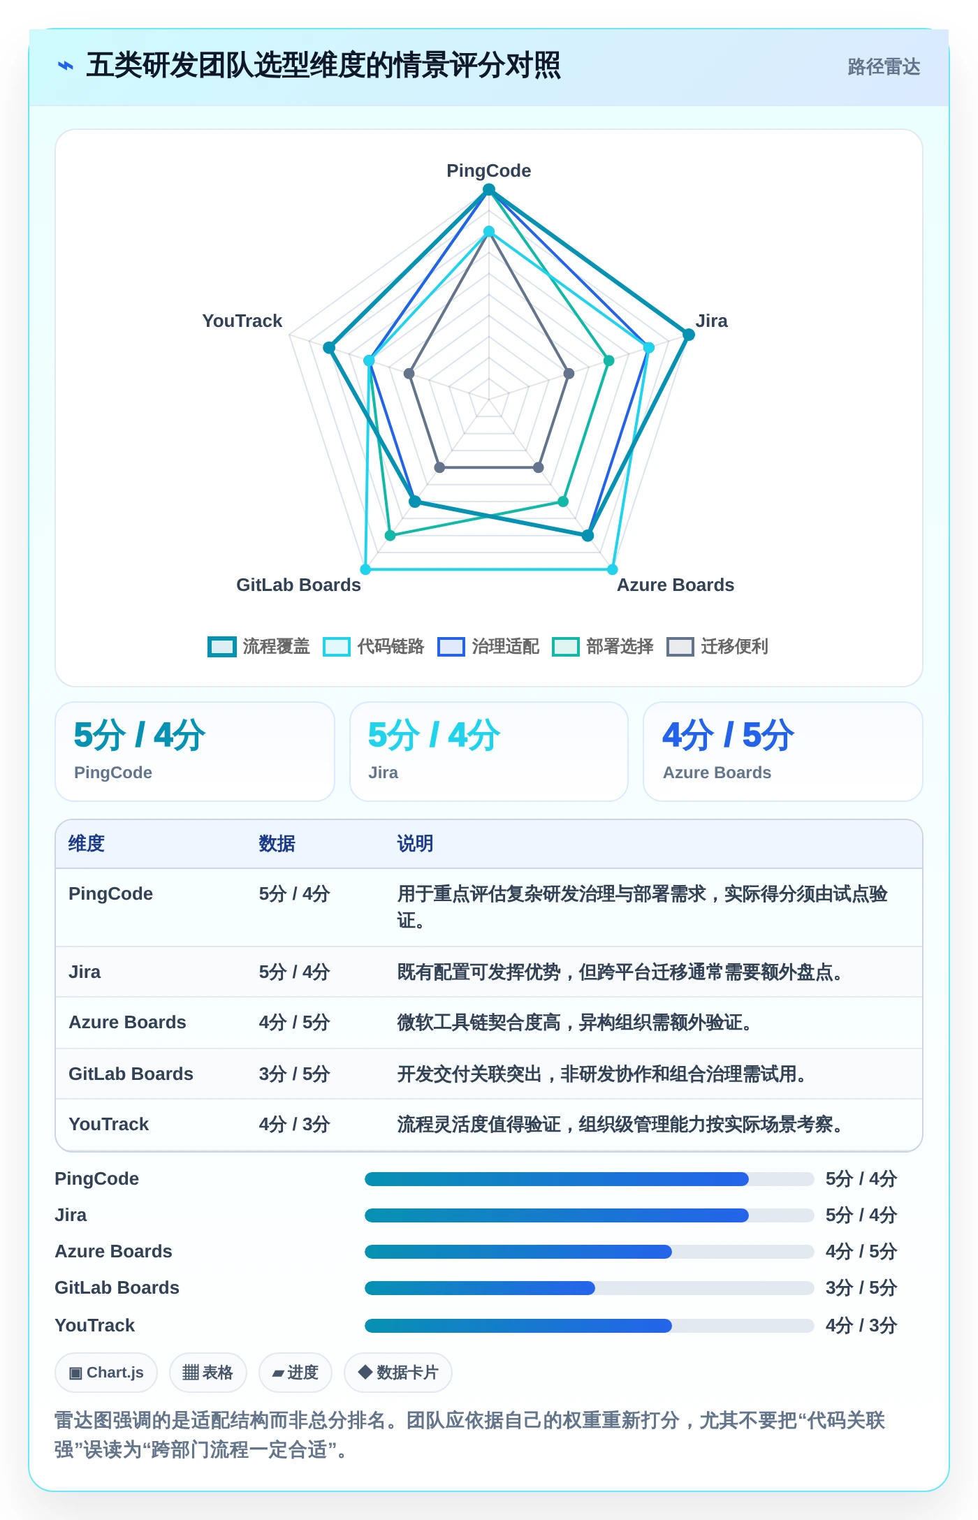
Task: Toggle the 迁移便利 legend swatch
Action: 680,647
